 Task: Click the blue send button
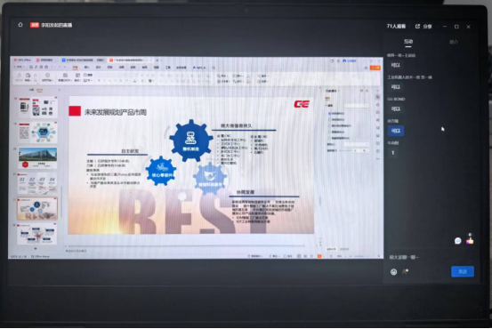point(463,271)
